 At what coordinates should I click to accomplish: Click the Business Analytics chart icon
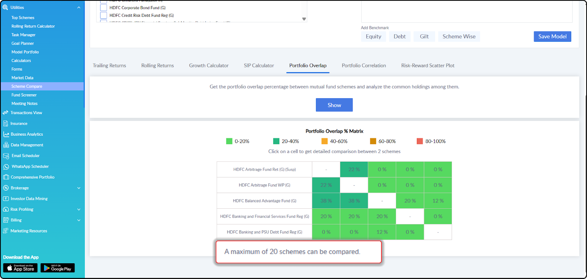pos(6,134)
